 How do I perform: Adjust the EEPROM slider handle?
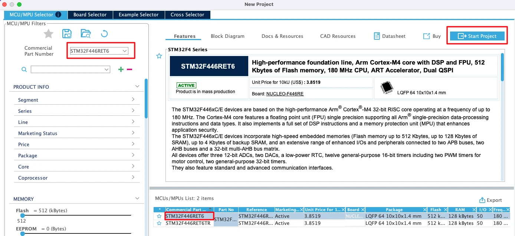click(x=23, y=234)
